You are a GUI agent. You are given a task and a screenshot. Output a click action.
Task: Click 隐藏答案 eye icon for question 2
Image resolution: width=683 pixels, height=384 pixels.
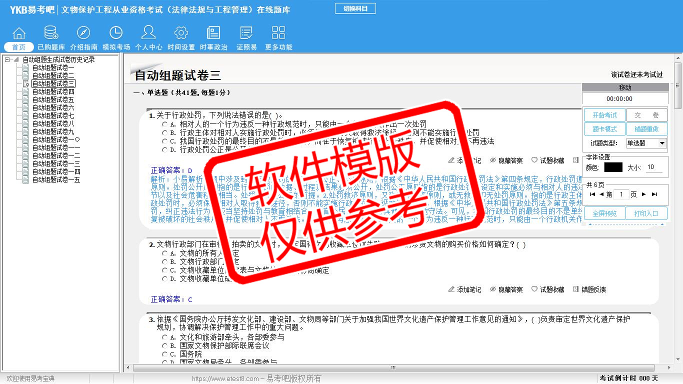click(x=493, y=289)
